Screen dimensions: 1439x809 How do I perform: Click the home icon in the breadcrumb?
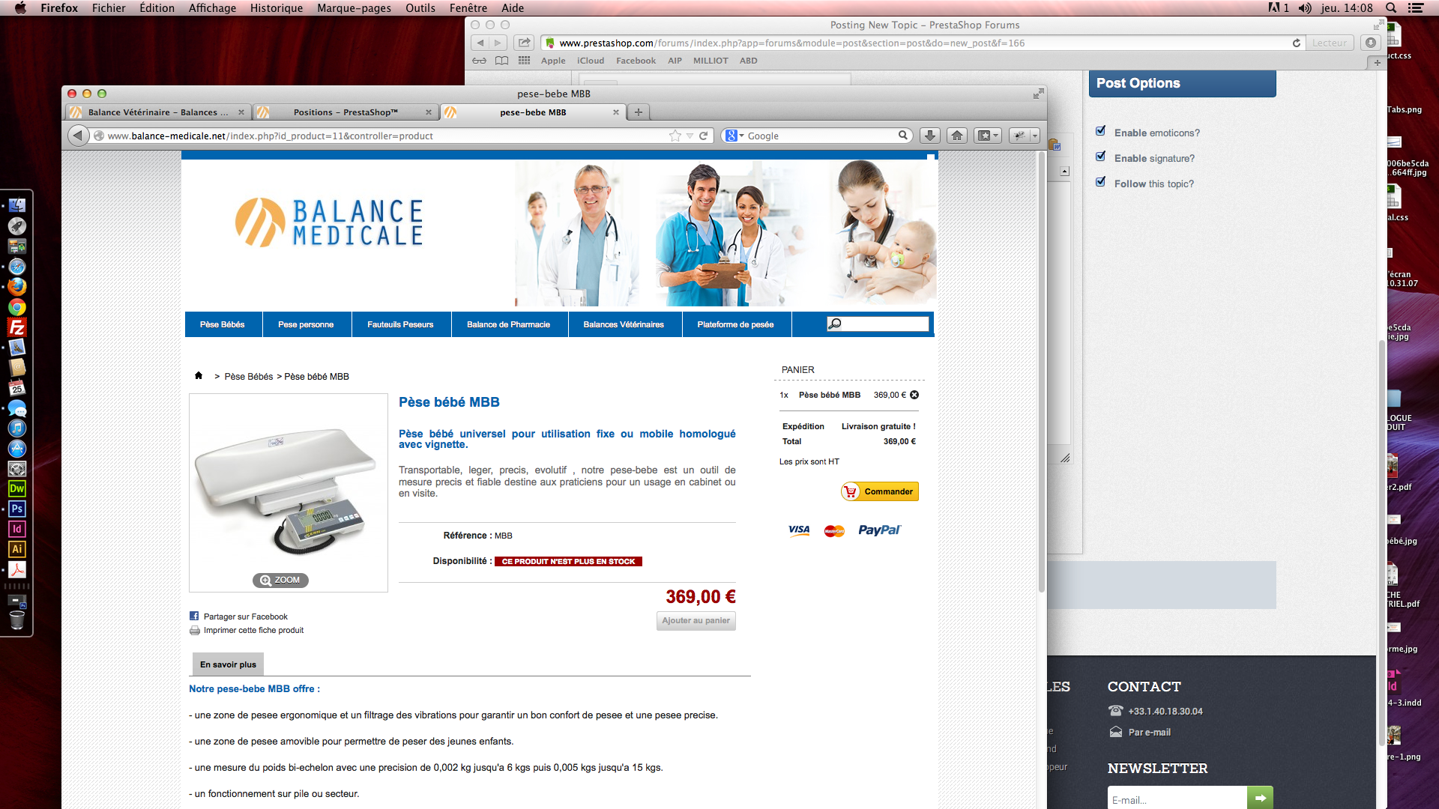click(x=199, y=375)
